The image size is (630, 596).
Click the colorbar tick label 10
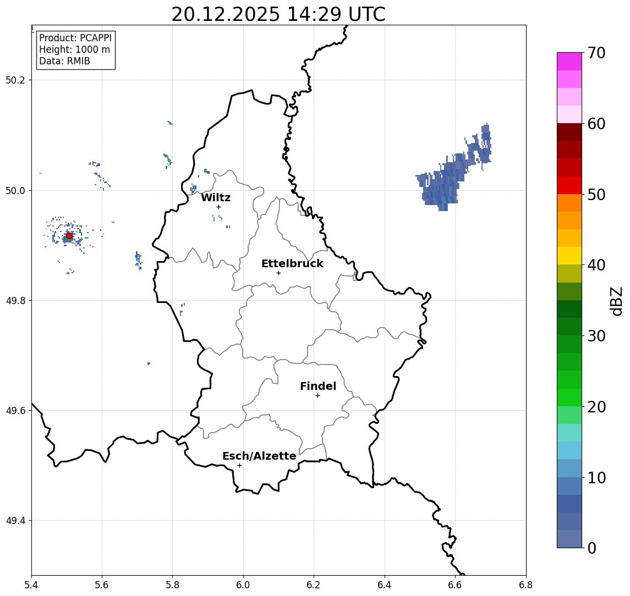[x=596, y=478]
